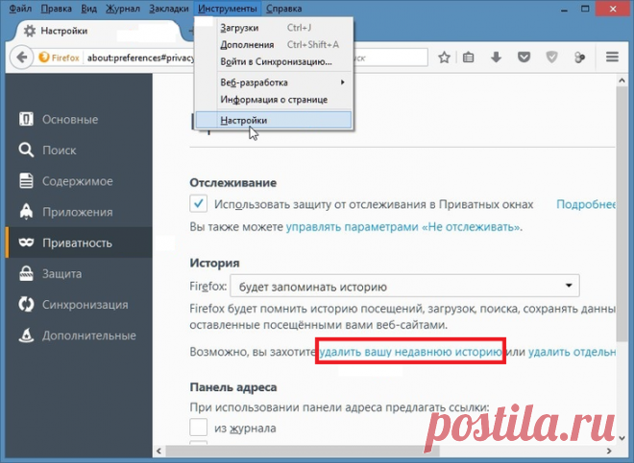Click удалить вашу недавнюю историю link
The width and height of the screenshot is (634, 463).
point(410,352)
